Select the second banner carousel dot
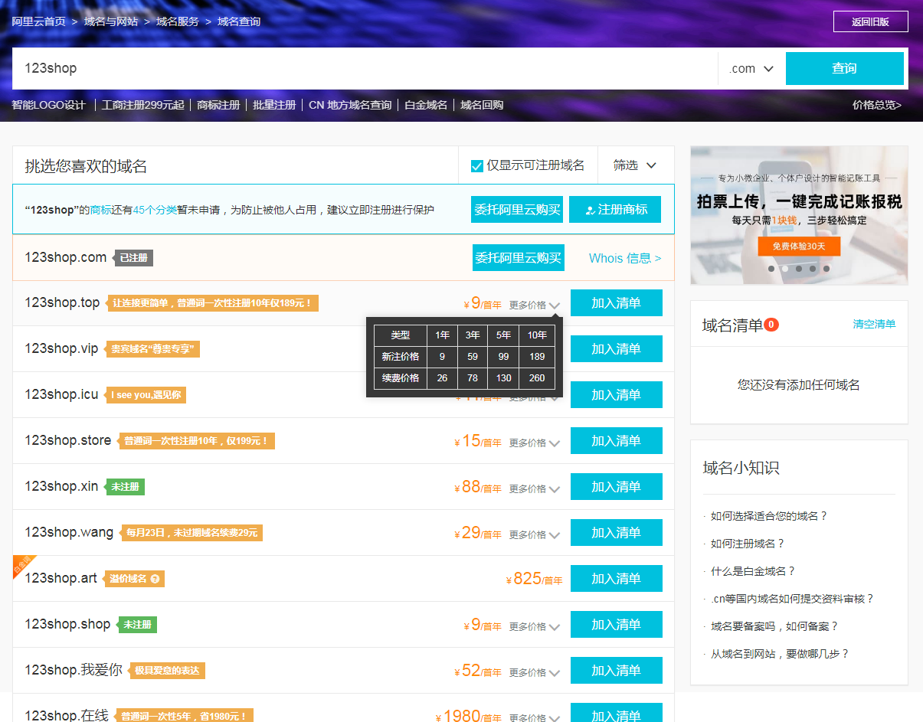Image resolution: width=923 pixels, height=722 pixels. click(785, 269)
